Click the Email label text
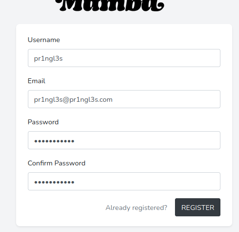Image resolution: width=239 pixels, height=232 pixels. point(37,81)
